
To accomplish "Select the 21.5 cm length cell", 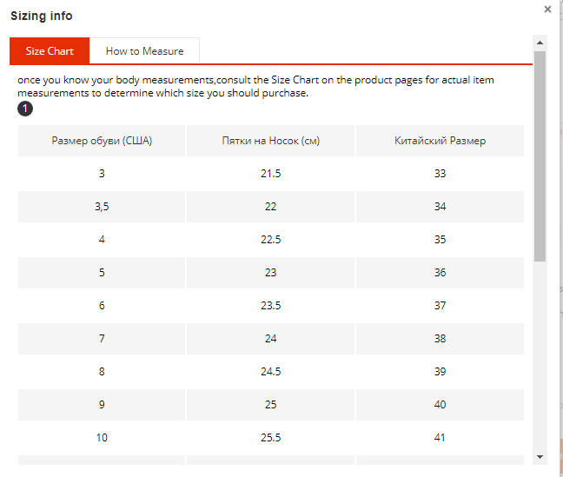I will click(x=271, y=174).
